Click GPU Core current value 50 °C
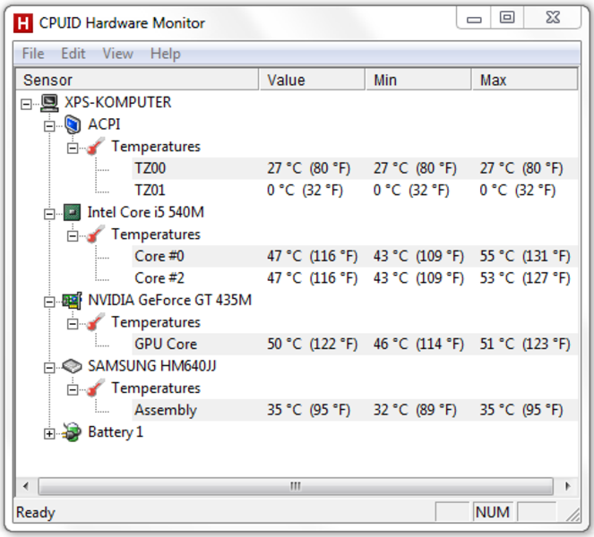 click(312, 344)
